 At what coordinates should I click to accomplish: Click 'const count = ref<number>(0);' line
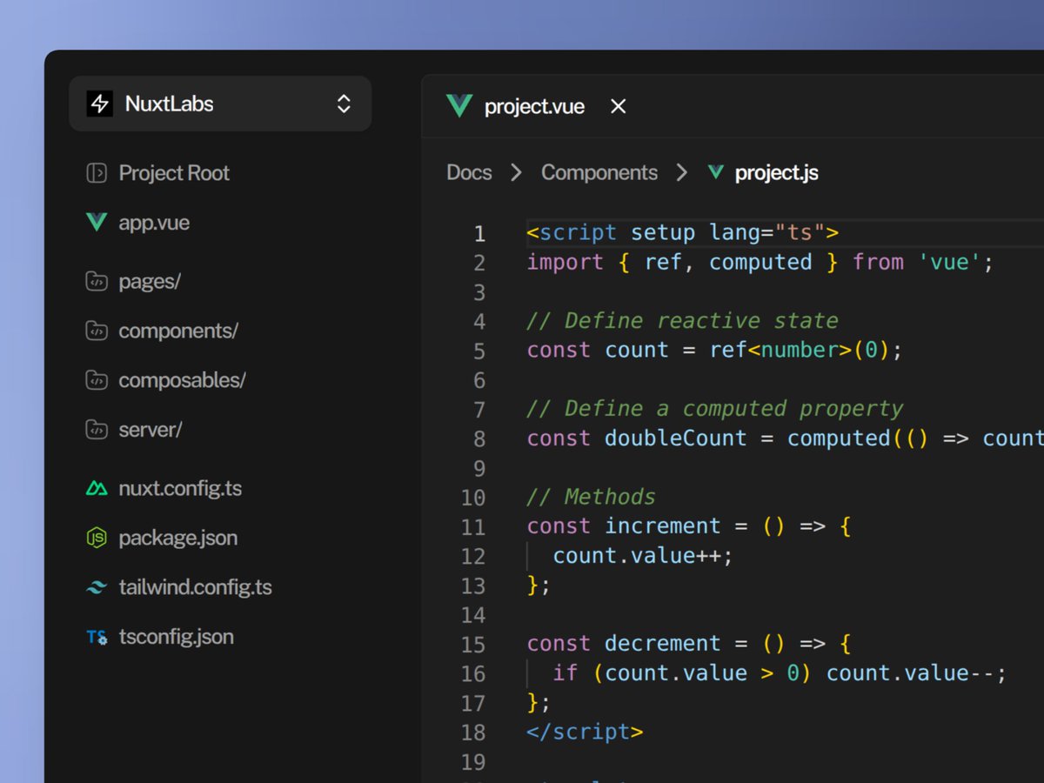point(715,350)
